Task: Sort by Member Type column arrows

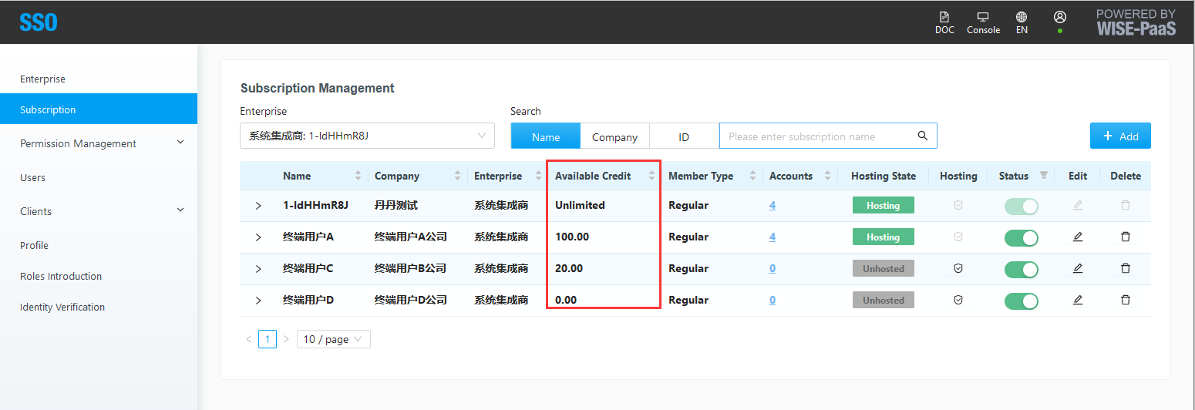Action: [x=752, y=176]
